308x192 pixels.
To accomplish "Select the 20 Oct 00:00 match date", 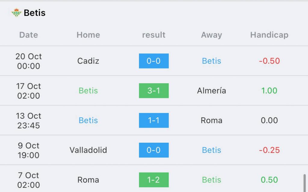I will point(29,61).
